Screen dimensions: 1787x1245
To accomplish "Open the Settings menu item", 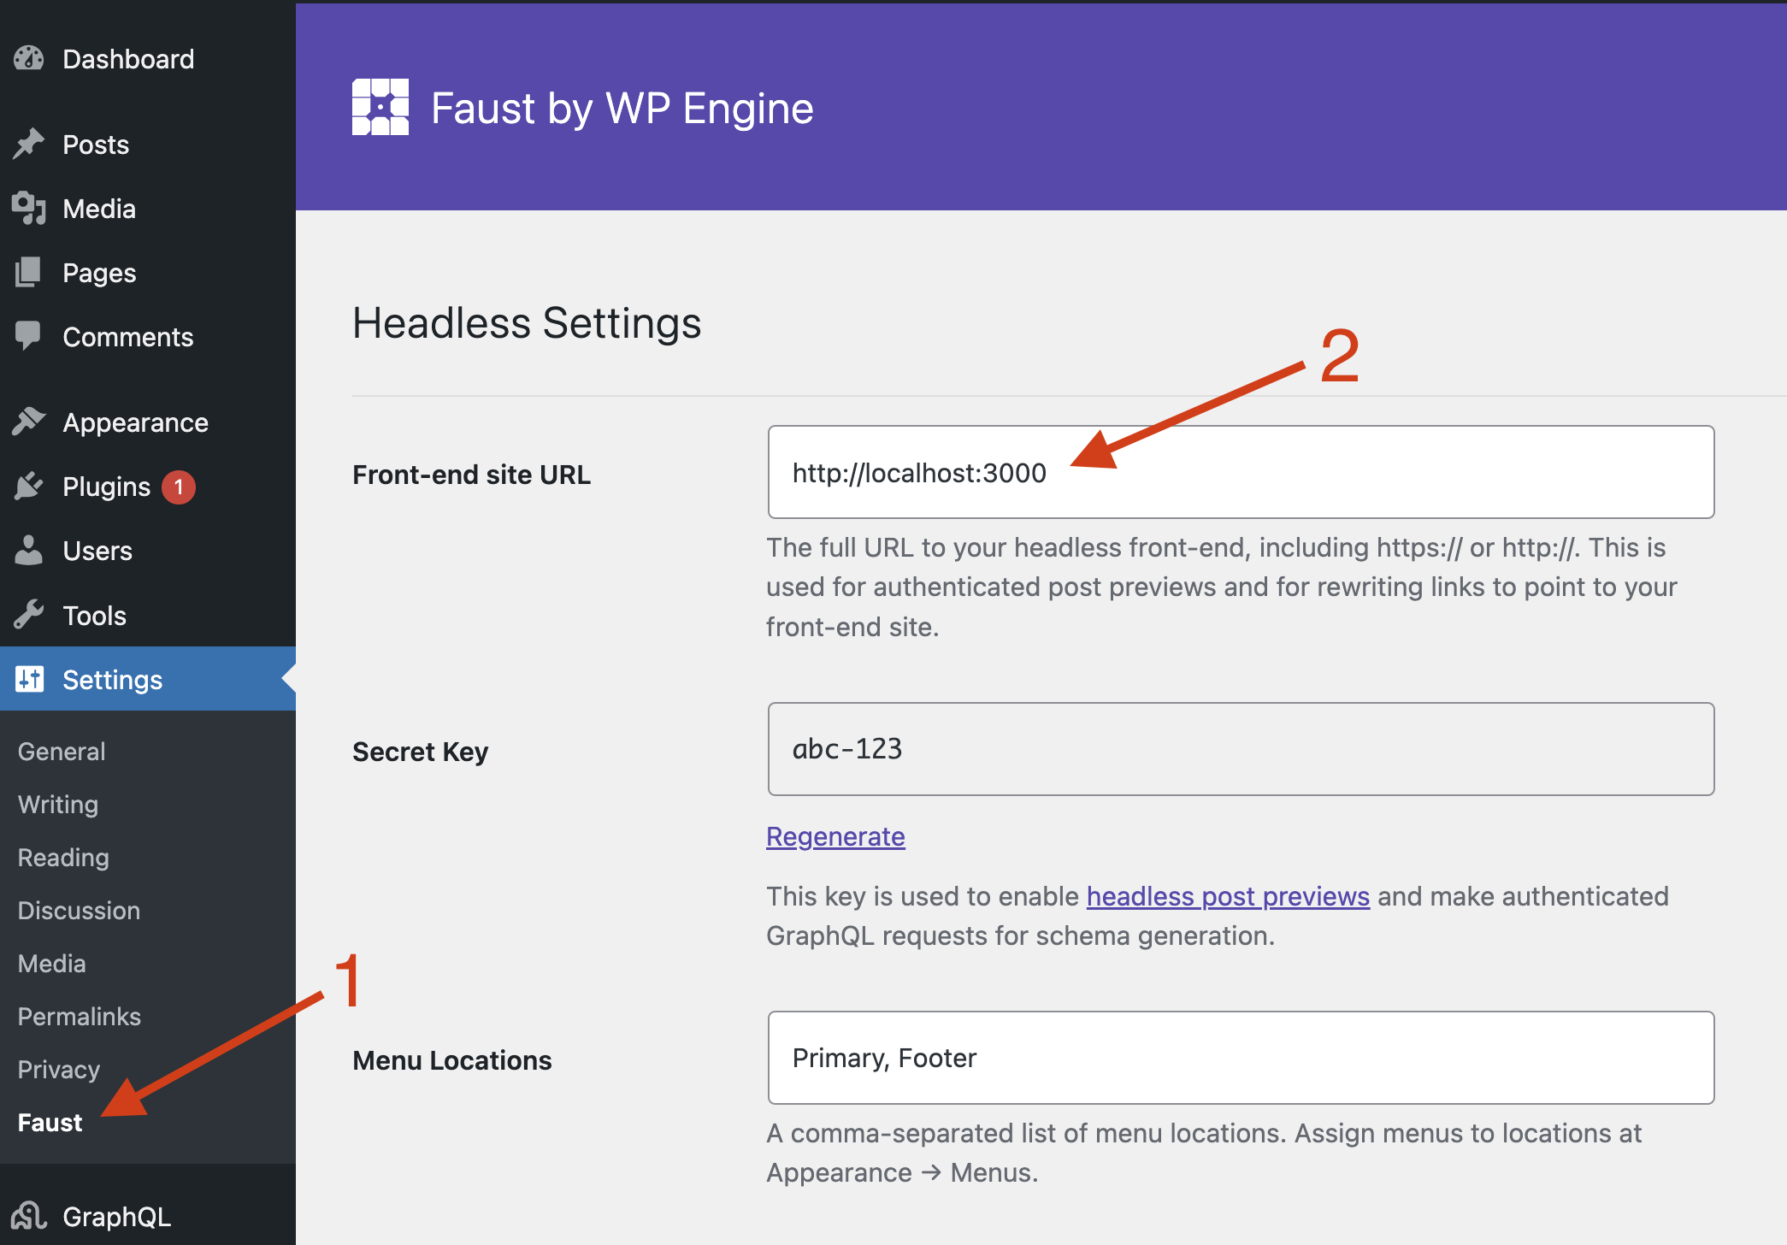I will coord(112,680).
